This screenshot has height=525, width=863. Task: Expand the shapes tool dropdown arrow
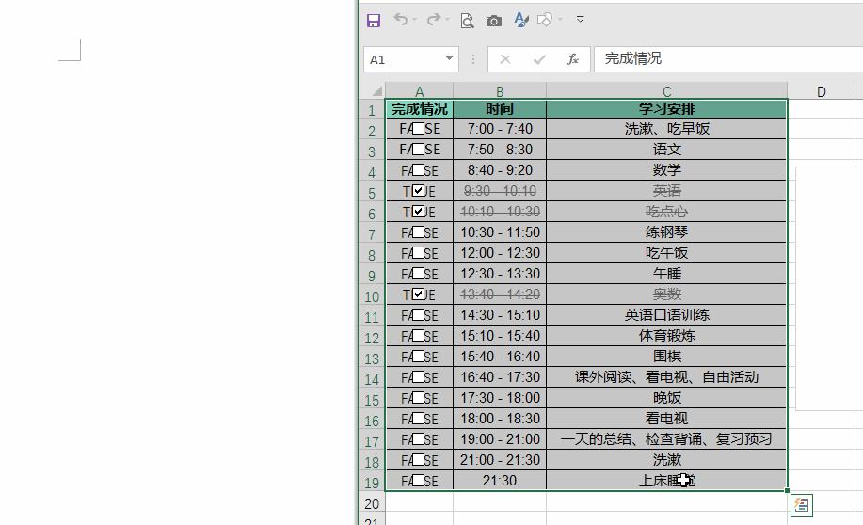point(560,20)
